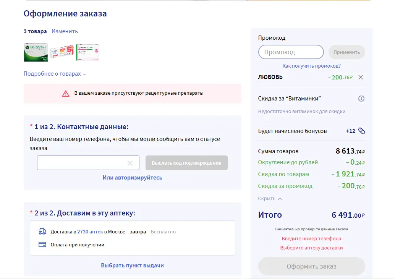395x280 pixels.
Task: Click the 3 товара label
Action: click(35, 31)
